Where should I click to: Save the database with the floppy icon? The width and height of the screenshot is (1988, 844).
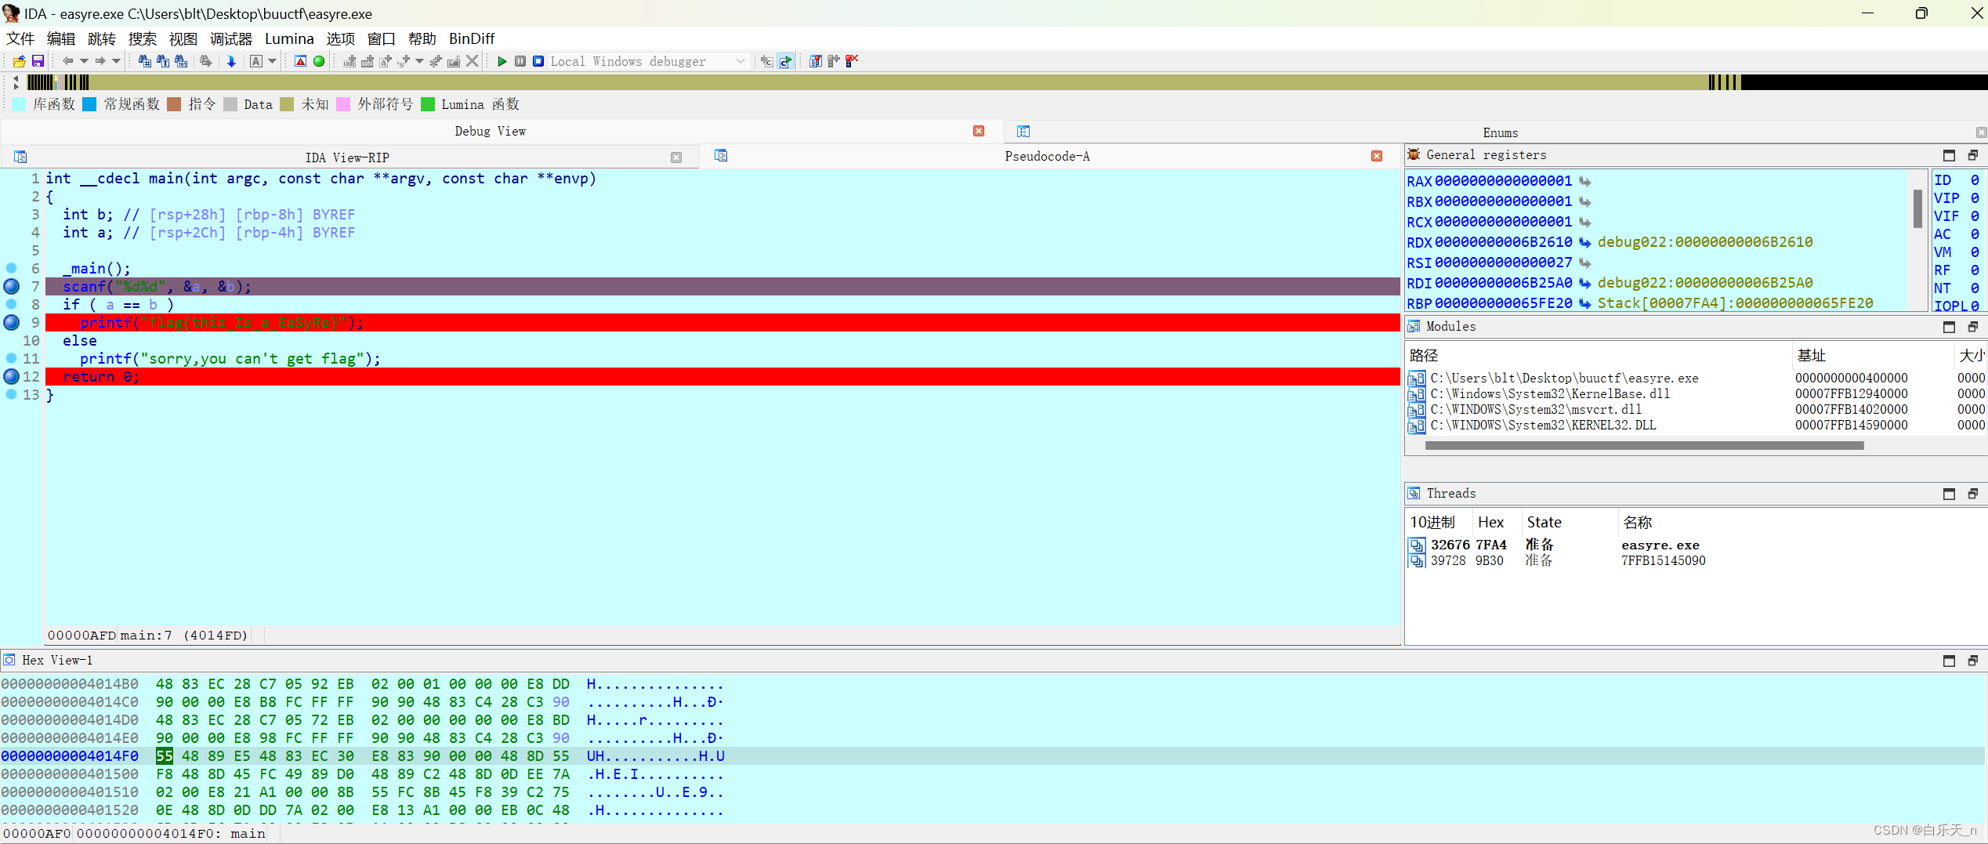point(38,61)
